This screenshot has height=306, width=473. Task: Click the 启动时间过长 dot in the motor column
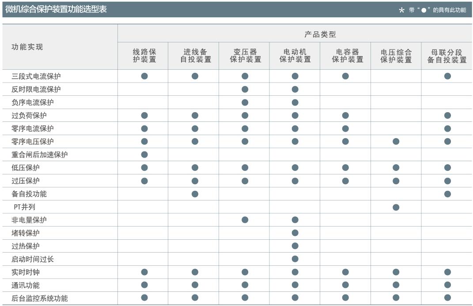coord(295,259)
